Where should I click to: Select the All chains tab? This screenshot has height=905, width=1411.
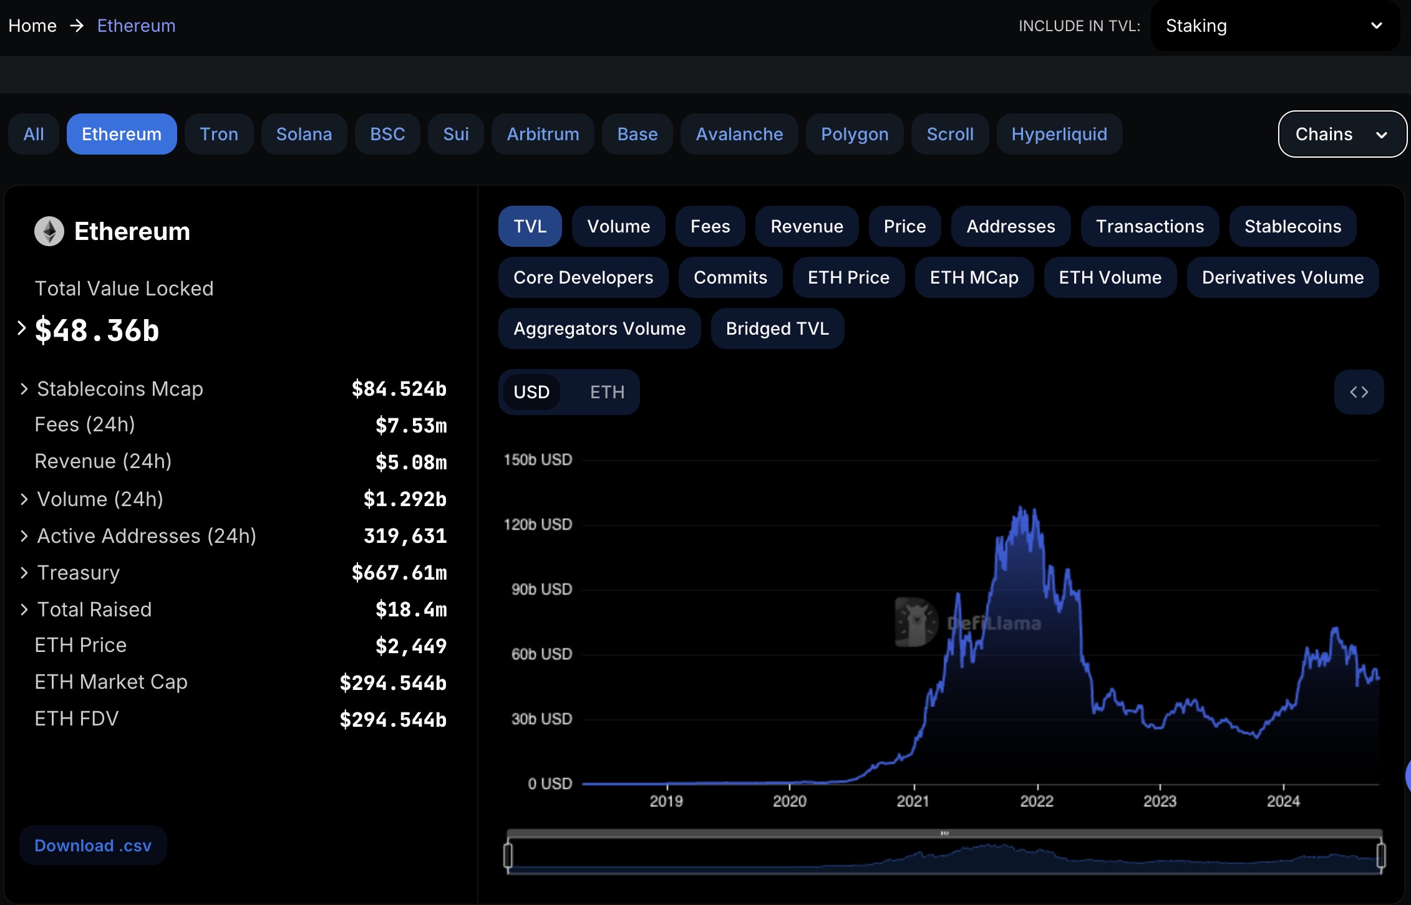[x=34, y=134]
